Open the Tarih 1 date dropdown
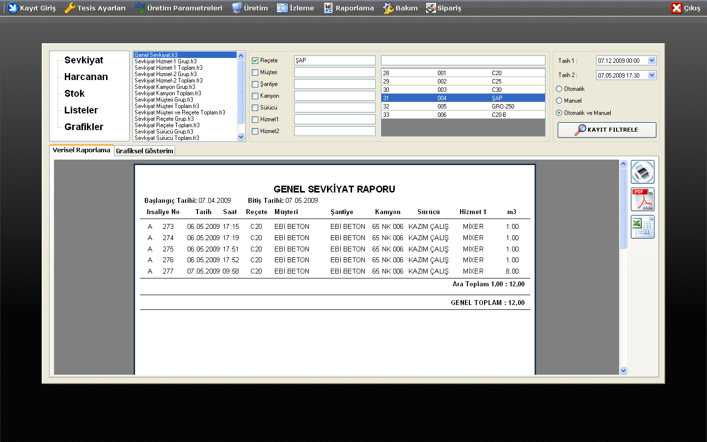The width and height of the screenshot is (707, 442). pos(652,60)
